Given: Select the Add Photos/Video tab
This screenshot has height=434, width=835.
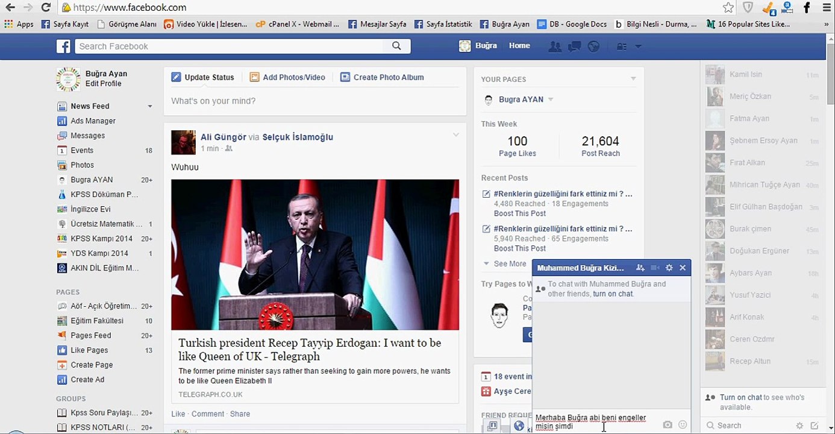Looking at the screenshot, I should click(287, 77).
